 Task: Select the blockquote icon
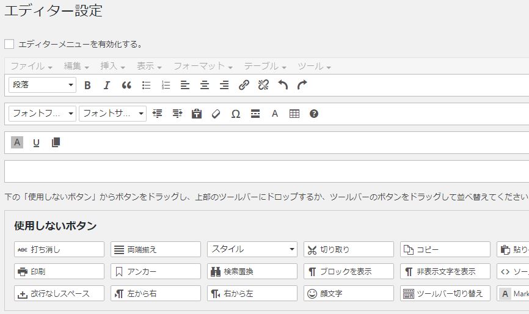pyautogui.click(x=126, y=86)
